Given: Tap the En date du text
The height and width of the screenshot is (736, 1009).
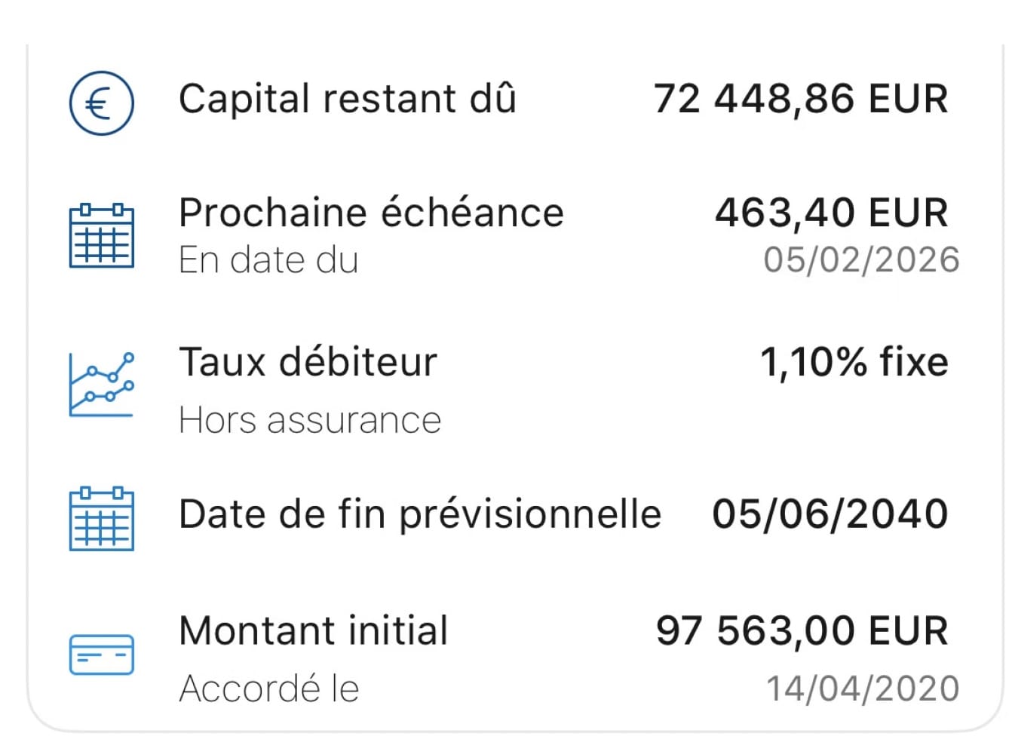Looking at the screenshot, I should pos(268,260).
